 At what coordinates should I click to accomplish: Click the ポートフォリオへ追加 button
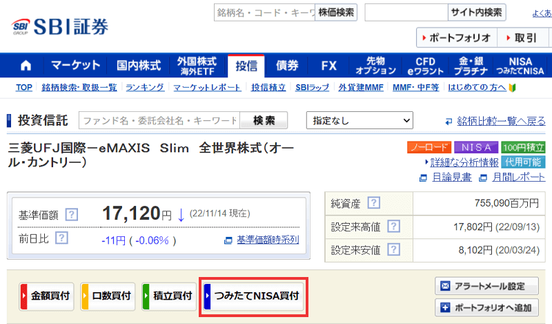(487, 307)
